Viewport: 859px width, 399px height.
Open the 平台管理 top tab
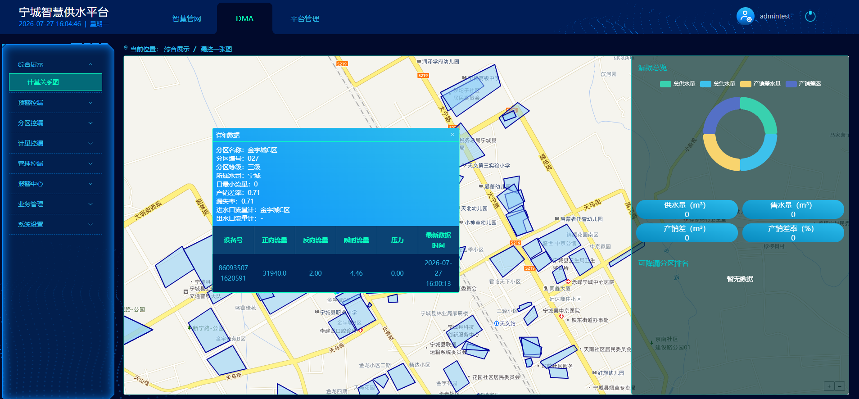tap(305, 18)
